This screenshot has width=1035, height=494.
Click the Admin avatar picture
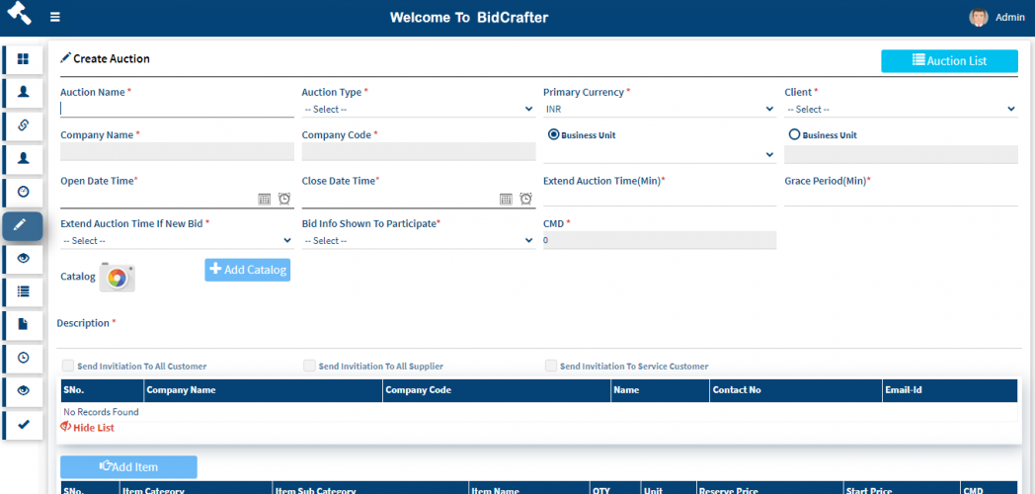pyautogui.click(x=979, y=18)
